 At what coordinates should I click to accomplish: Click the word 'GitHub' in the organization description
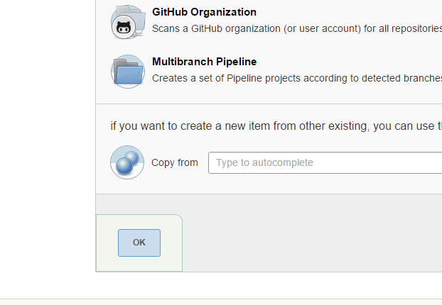(218, 29)
